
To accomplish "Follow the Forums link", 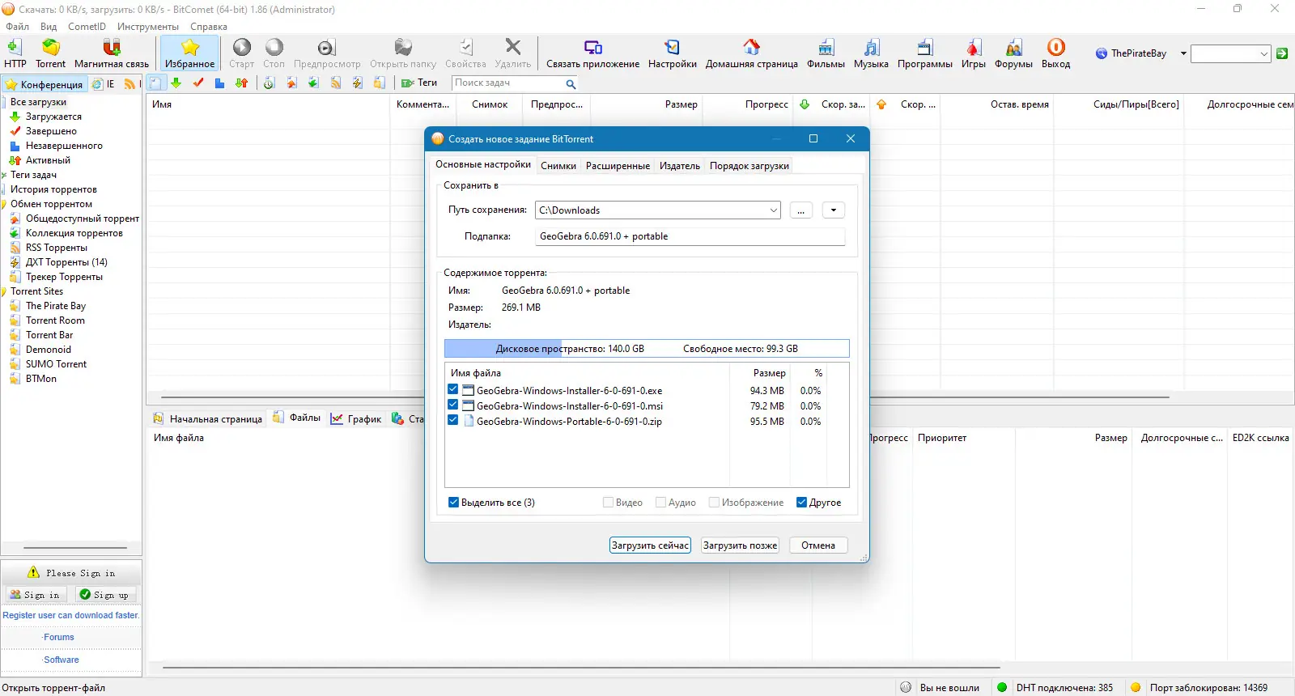I will pyautogui.click(x=59, y=637).
